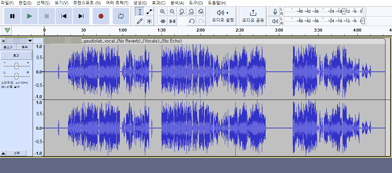Start playback with the green Play button

point(30,16)
